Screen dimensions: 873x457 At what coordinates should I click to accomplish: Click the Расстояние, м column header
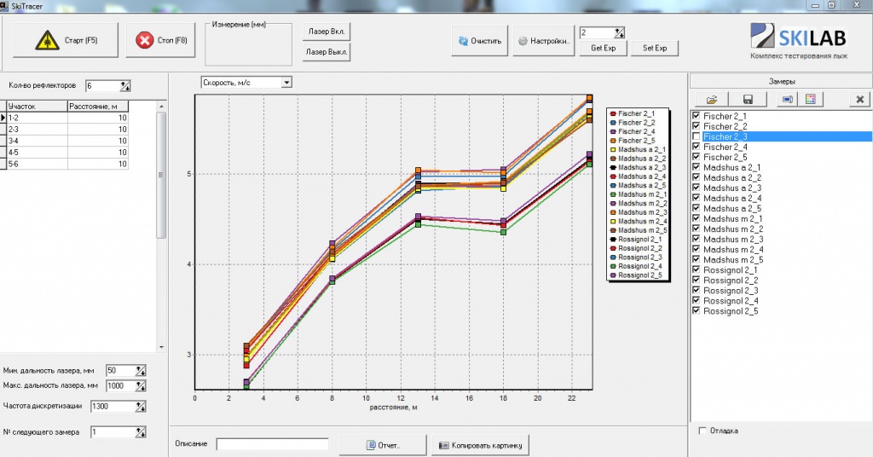click(x=98, y=106)
